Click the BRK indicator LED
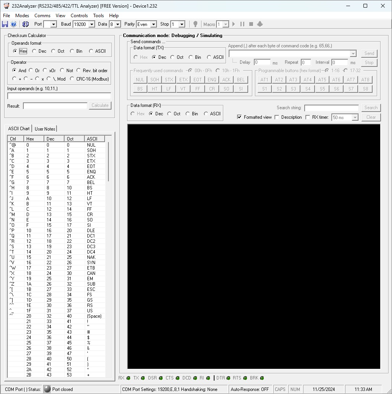The height and width of the screenshot is (394, 392). 262,378
